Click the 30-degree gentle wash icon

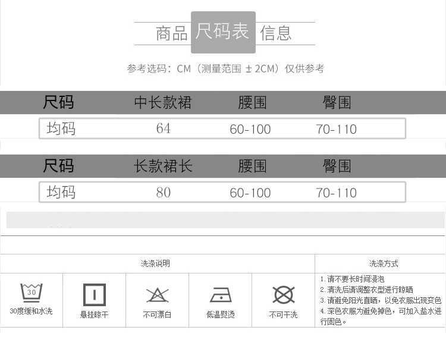pos(31,293)
